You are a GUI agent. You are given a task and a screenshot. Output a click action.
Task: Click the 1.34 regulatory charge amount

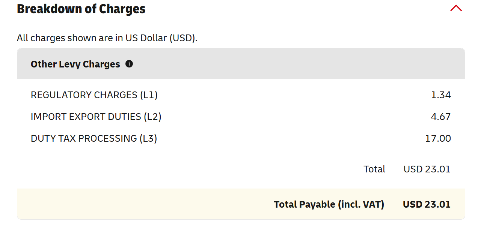click(441, 95)
